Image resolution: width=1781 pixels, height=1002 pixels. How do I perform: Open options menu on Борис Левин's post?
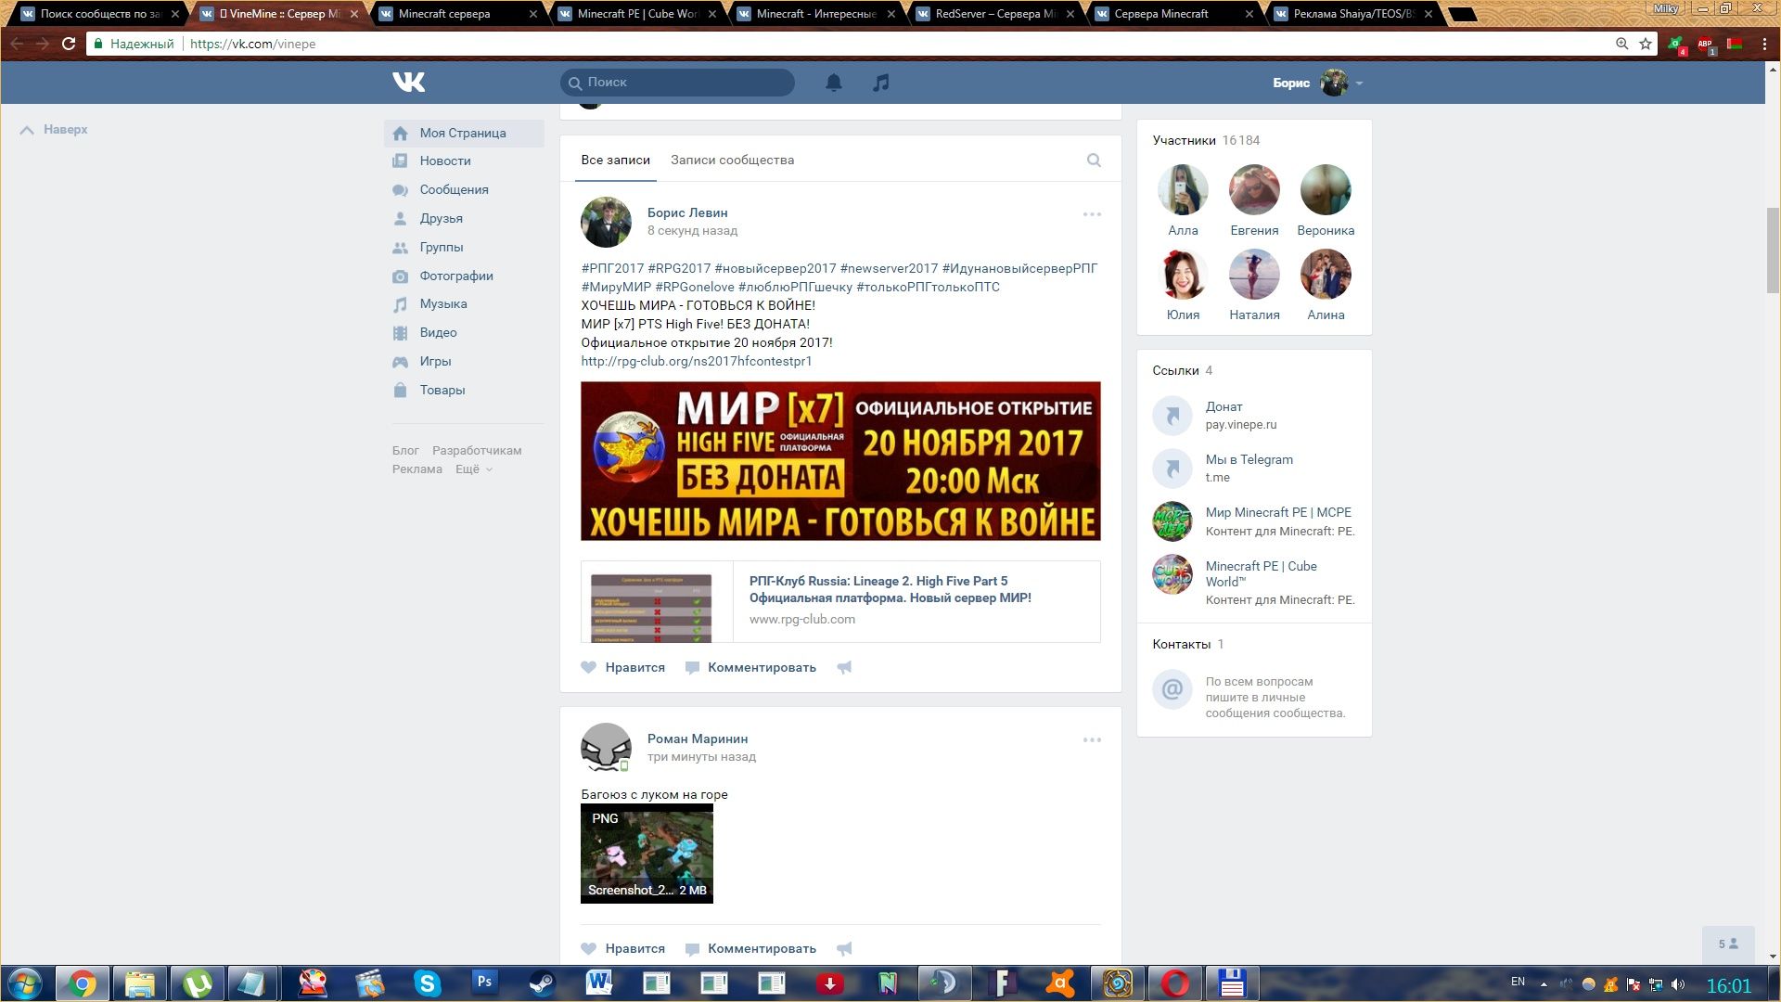tap(1092, 214)
